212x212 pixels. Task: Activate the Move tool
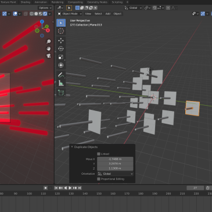(61, 40)
